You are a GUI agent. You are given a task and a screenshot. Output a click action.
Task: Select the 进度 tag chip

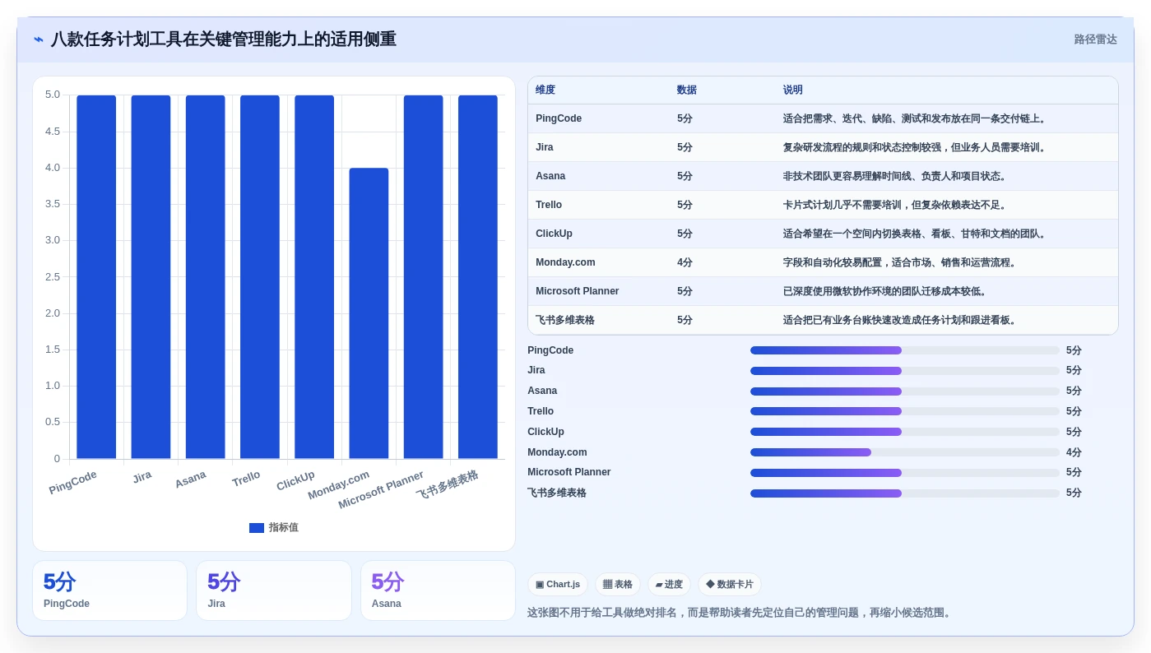[669, 585]
